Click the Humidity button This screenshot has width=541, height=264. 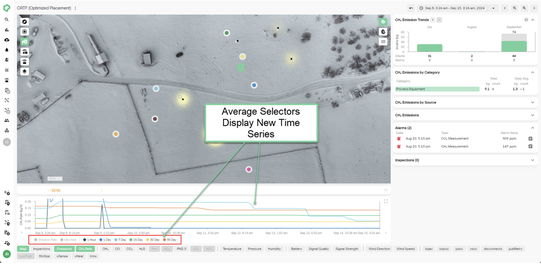(x=274, y=249)
